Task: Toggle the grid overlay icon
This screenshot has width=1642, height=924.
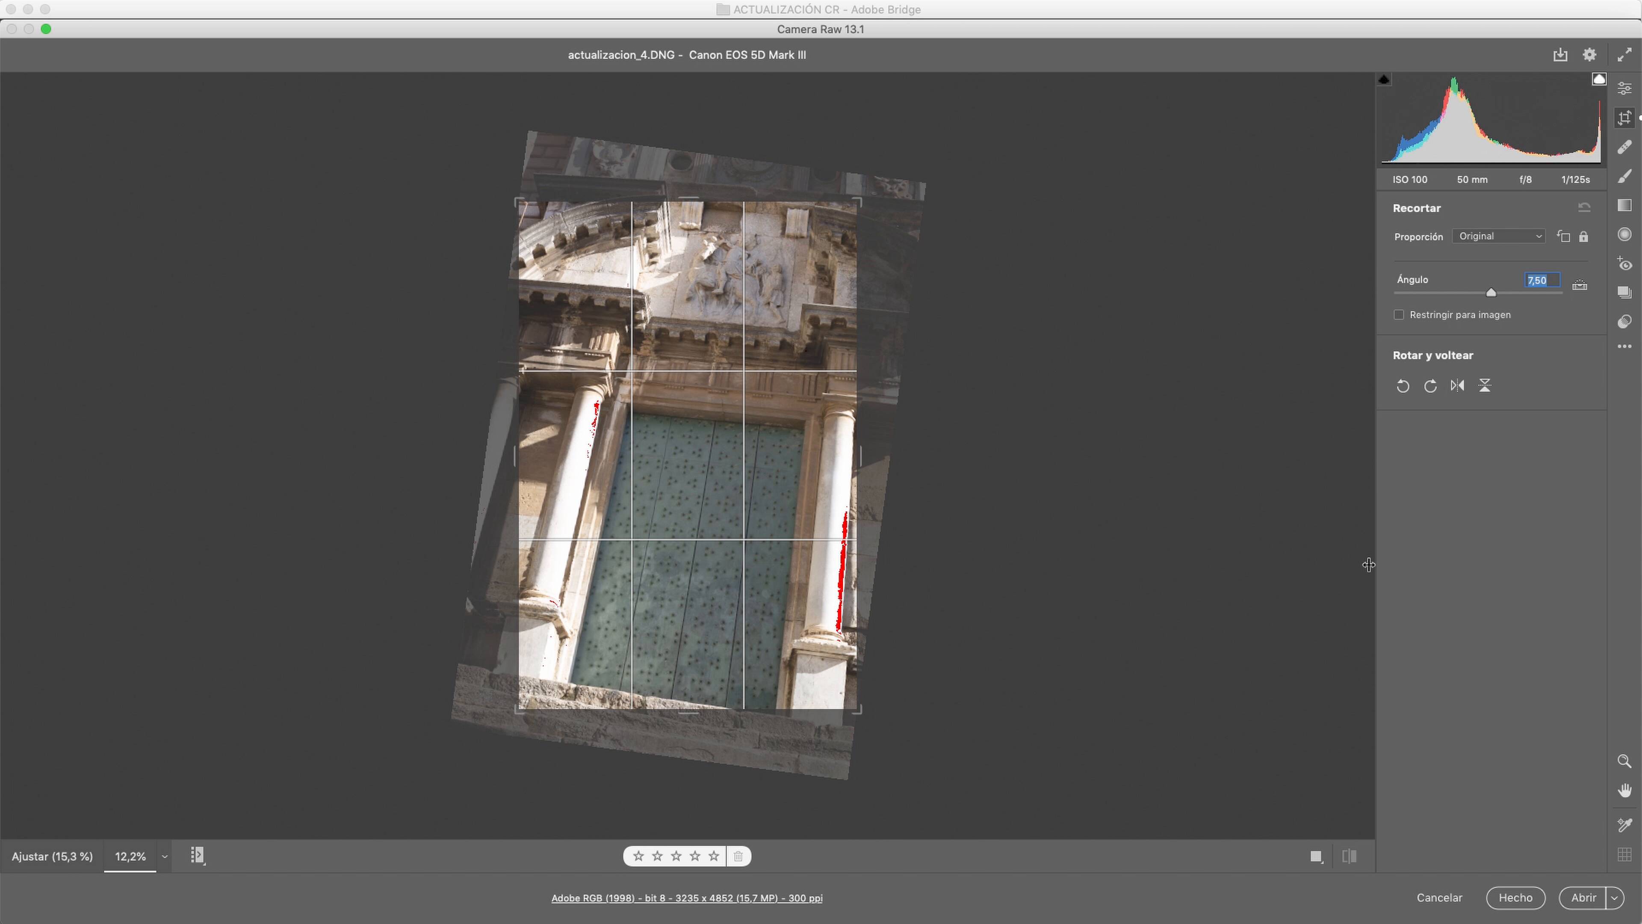Action: [x=1624, y=855]
